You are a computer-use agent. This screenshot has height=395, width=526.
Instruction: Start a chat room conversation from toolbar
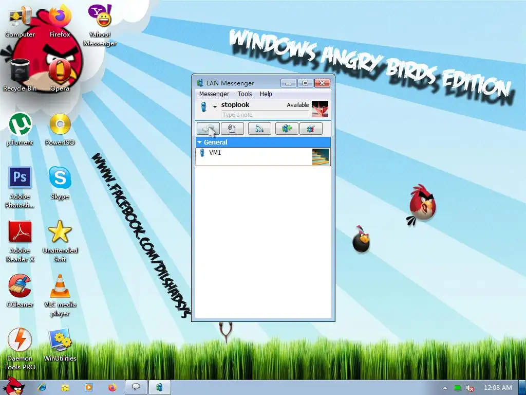coord(208,129)
